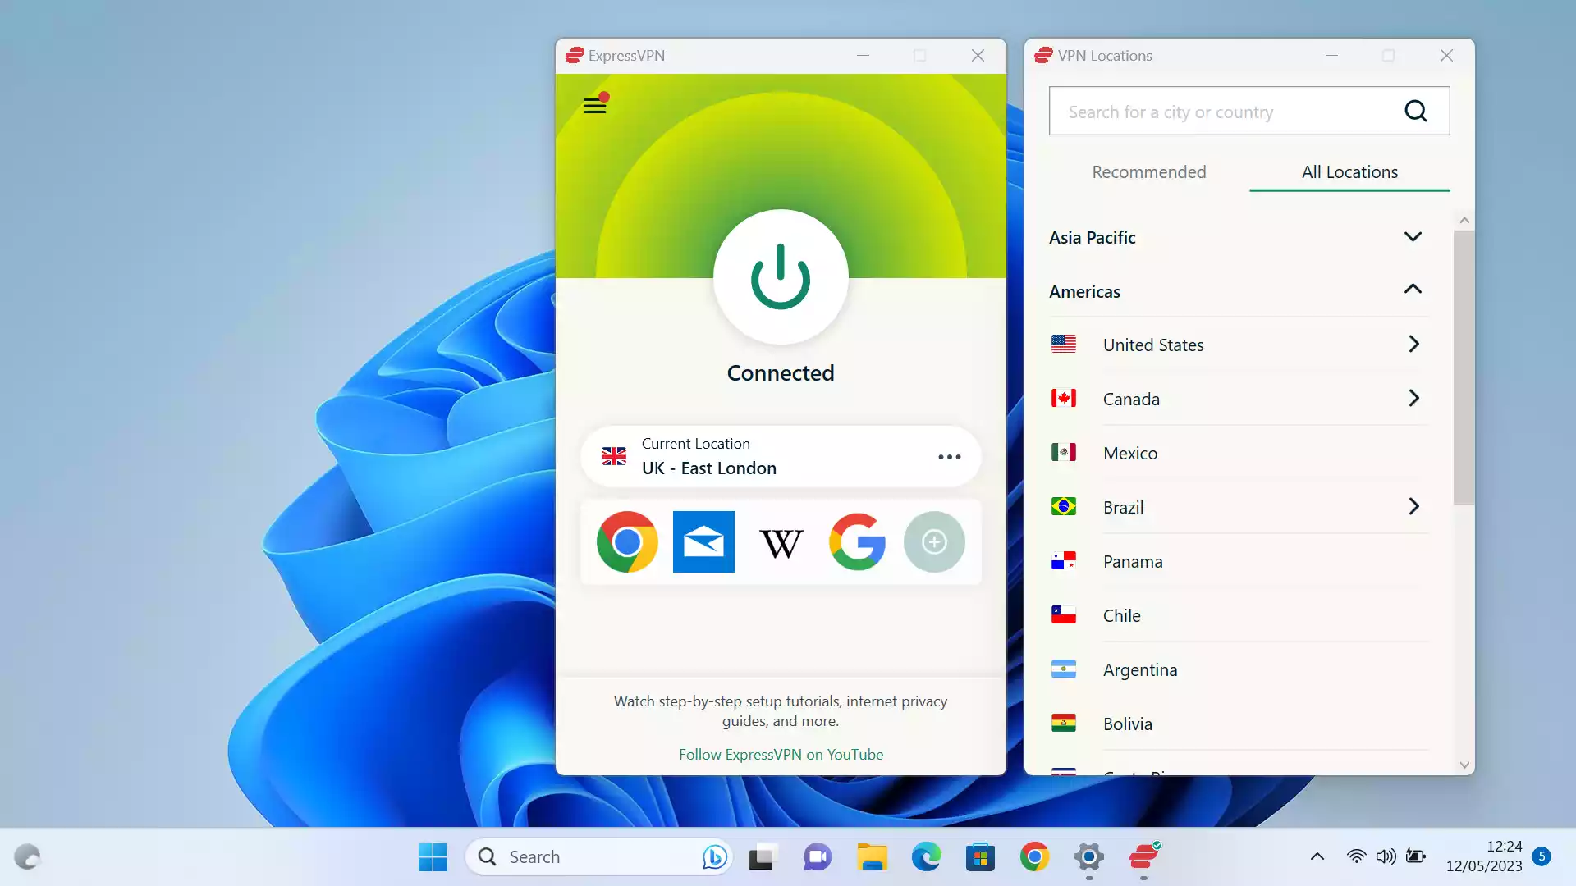Open the Google shortcut in ExpressVPN
This screenshot has height=886, width=1576.
[x=857, y=542]
